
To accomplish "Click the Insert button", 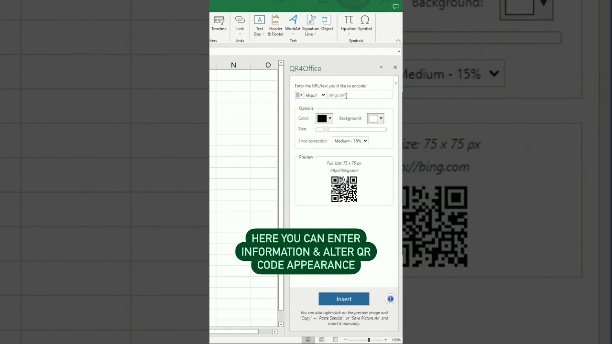I will [x=344, y=299].
